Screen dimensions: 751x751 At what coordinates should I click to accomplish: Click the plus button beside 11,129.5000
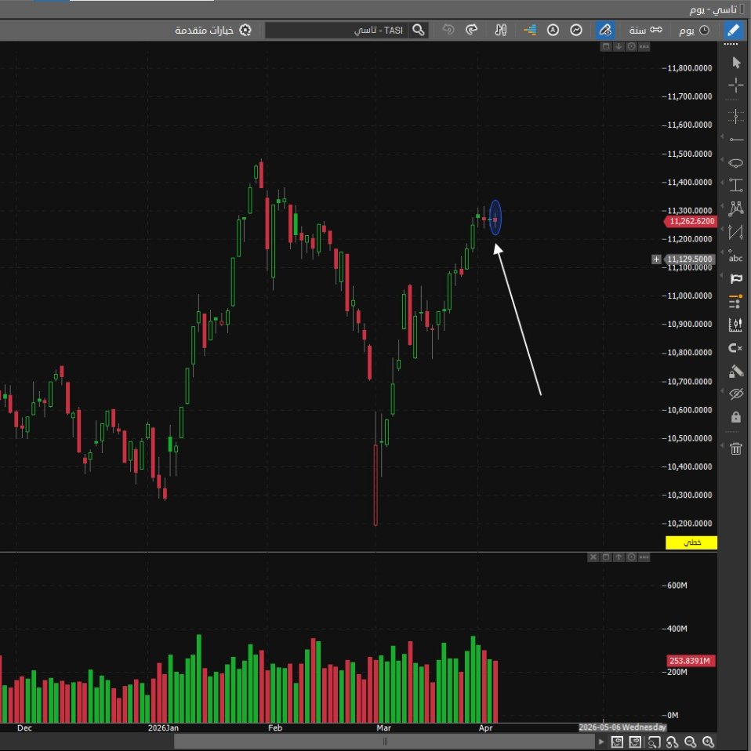click(x=656, y=259)
